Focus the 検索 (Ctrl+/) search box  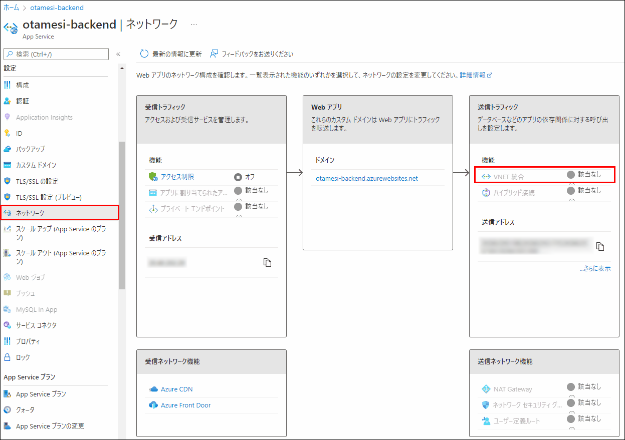click(56, 54)
